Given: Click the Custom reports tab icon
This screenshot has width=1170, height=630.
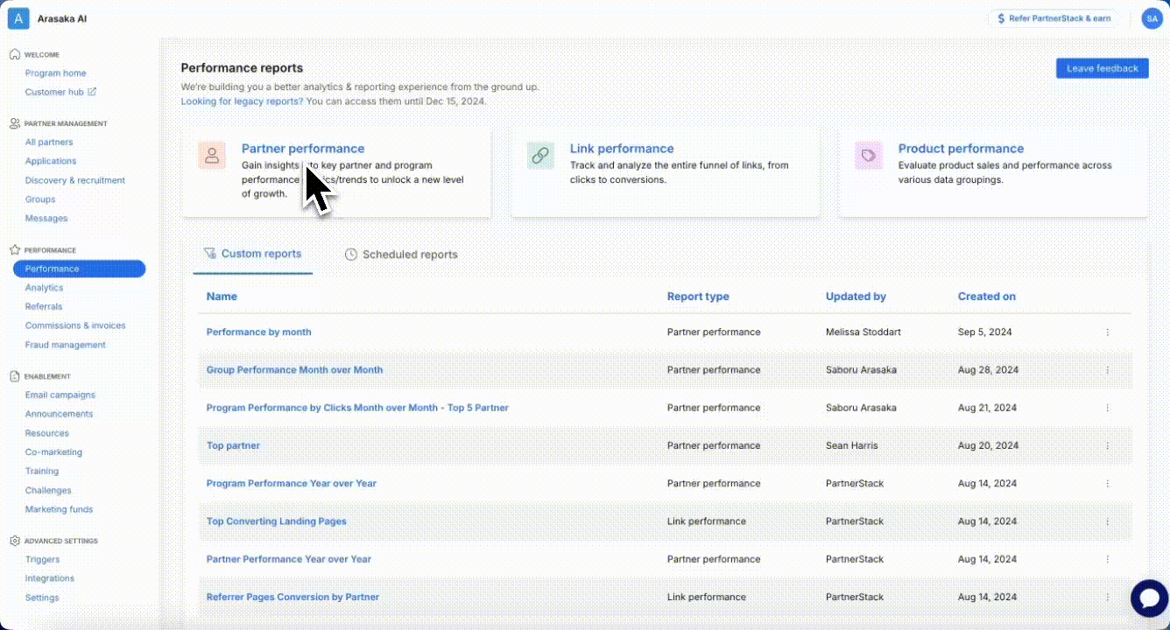Looking at the screenshot, I should tap(209, 254).
